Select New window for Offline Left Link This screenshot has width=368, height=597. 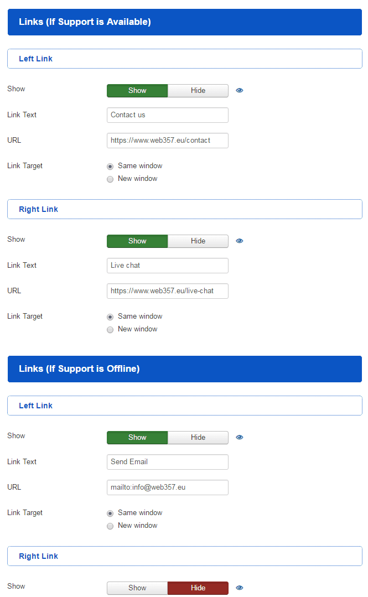tap(110, 526)
